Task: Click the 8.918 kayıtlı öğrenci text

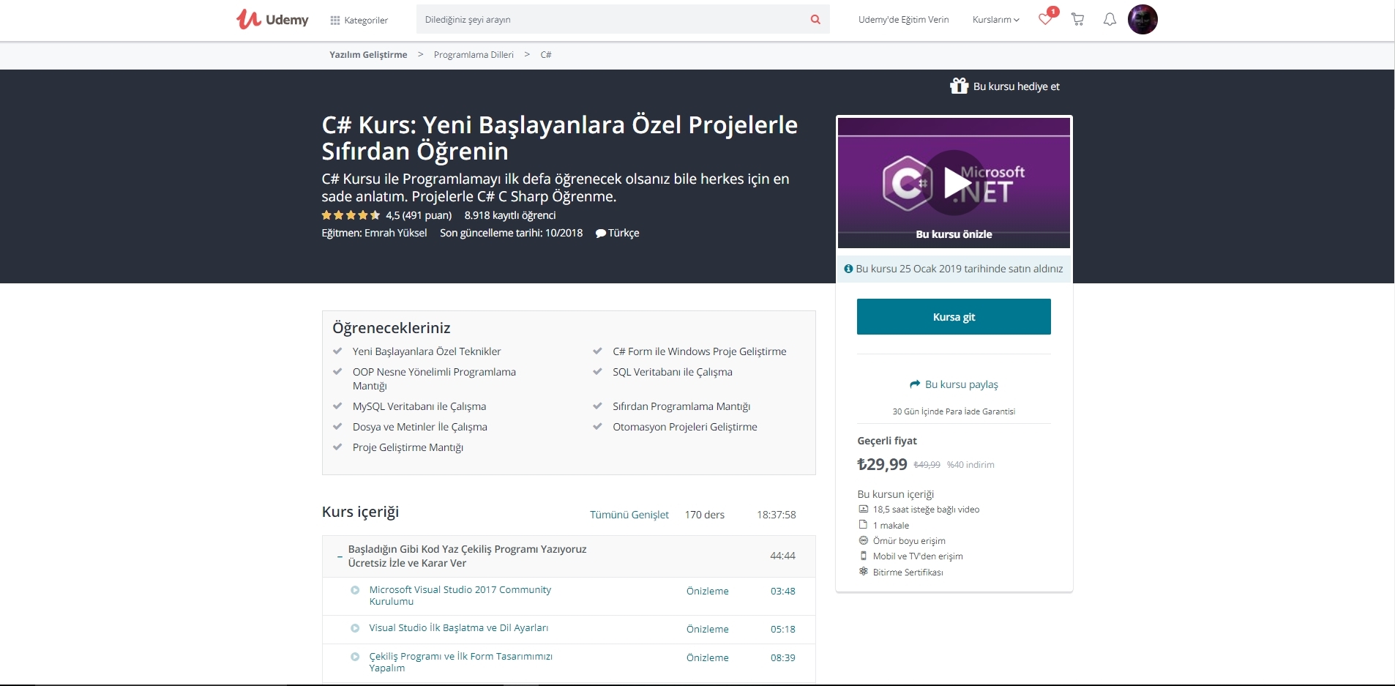Action: tap(510, 215)
